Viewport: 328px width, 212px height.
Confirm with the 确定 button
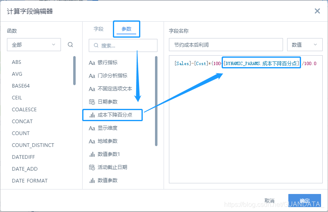point(305,201)
